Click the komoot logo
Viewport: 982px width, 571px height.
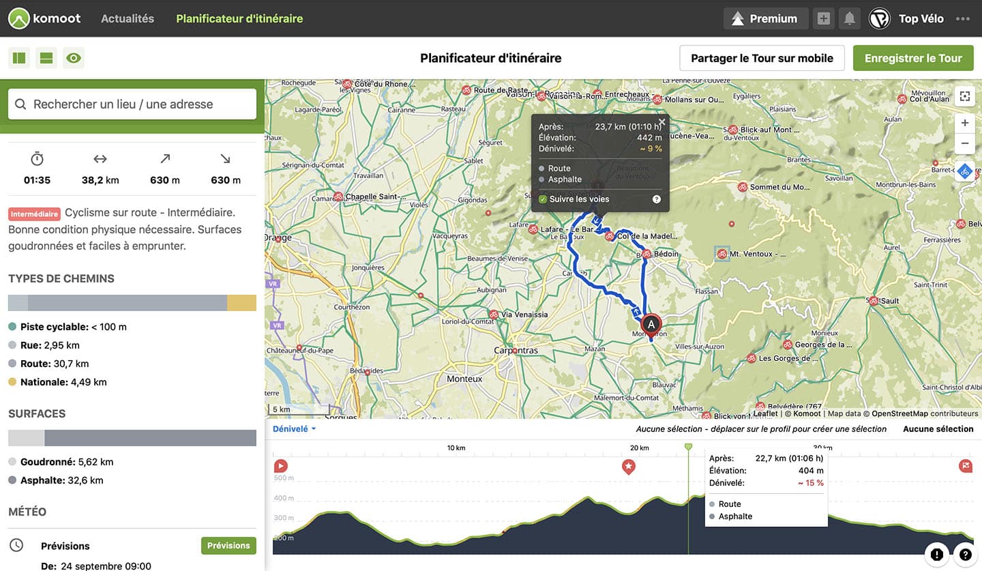[44, 18]
